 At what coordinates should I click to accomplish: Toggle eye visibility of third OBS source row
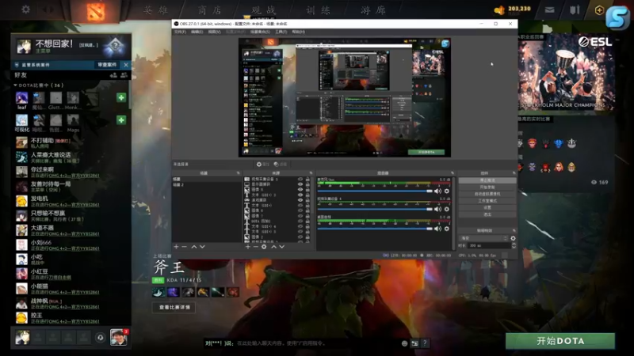300,189
